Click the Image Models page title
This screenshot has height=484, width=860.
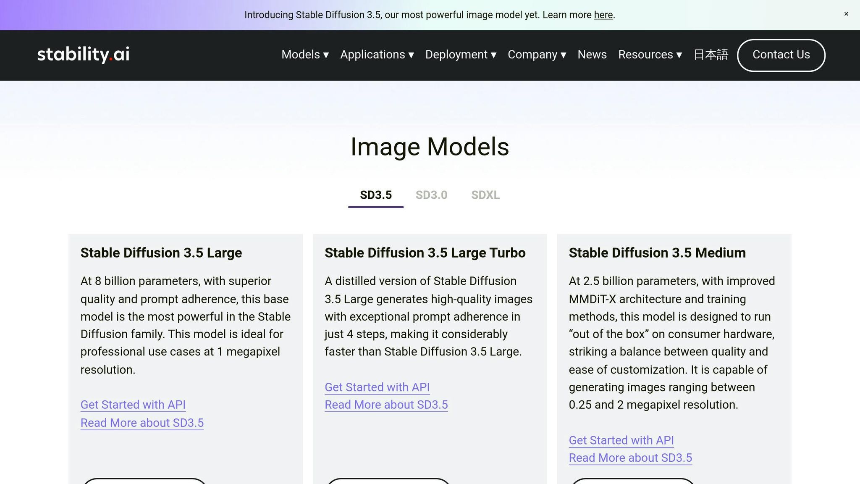pos(430,147)
